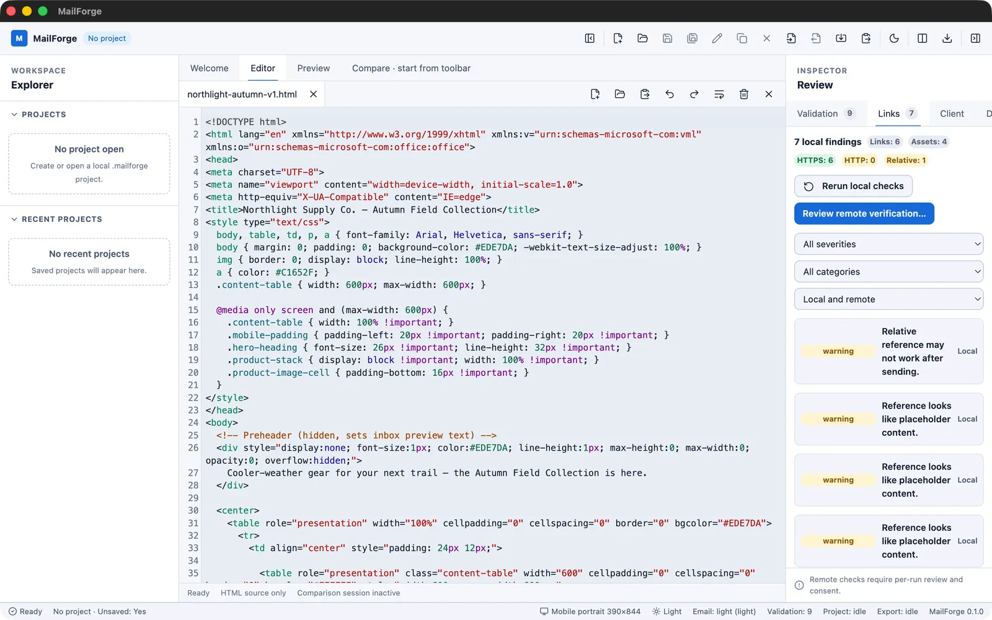The height and width of the screenshot is (620, 992).
Task: Undo the last edit in editor
Action: coord(670,94)
